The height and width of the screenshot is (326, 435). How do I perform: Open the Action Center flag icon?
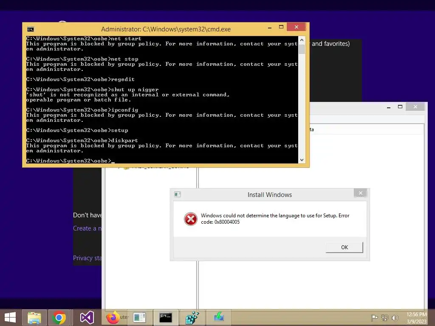coord(374,318)
